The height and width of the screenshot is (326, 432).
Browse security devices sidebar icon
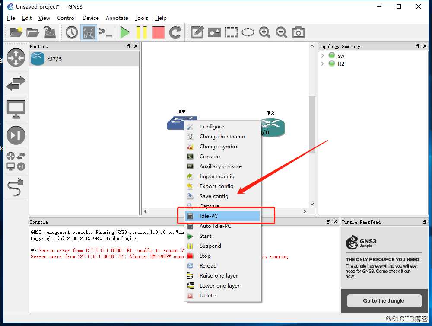[x=16, y=135]
